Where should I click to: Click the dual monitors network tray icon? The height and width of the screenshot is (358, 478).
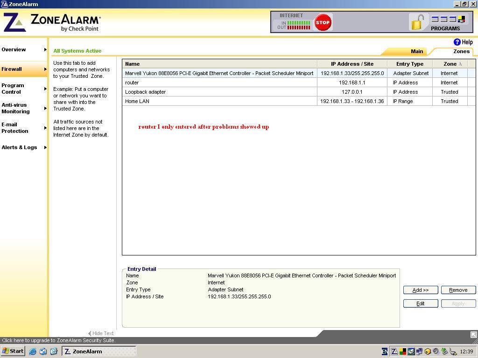(419, 351)
